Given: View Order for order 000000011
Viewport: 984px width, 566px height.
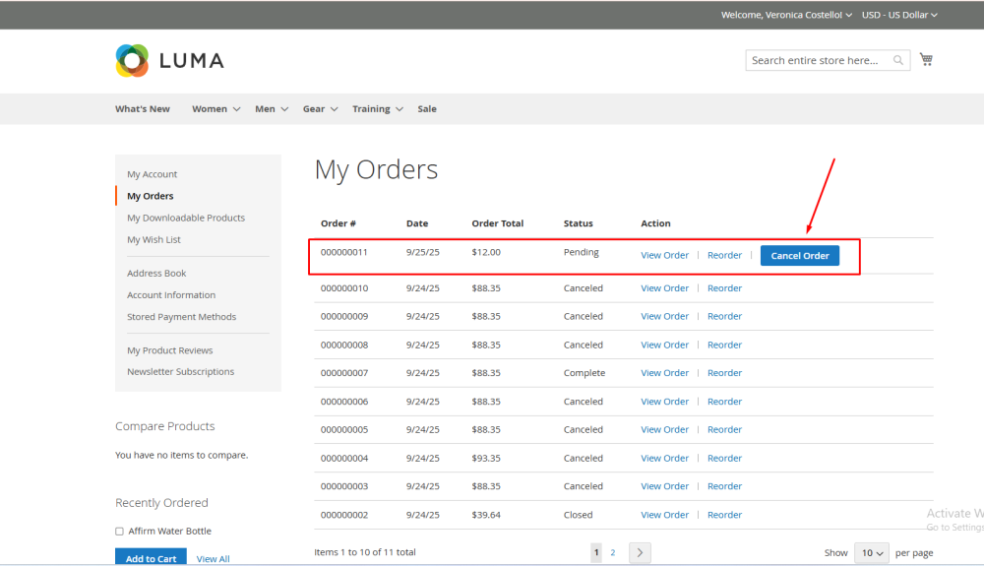Looking at the screenshot, I should pyautogui.click(x=664, y=255).
